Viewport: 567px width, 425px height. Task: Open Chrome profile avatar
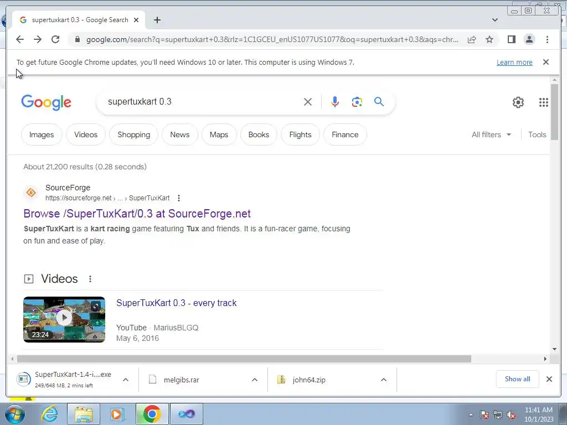click(529, 39)
